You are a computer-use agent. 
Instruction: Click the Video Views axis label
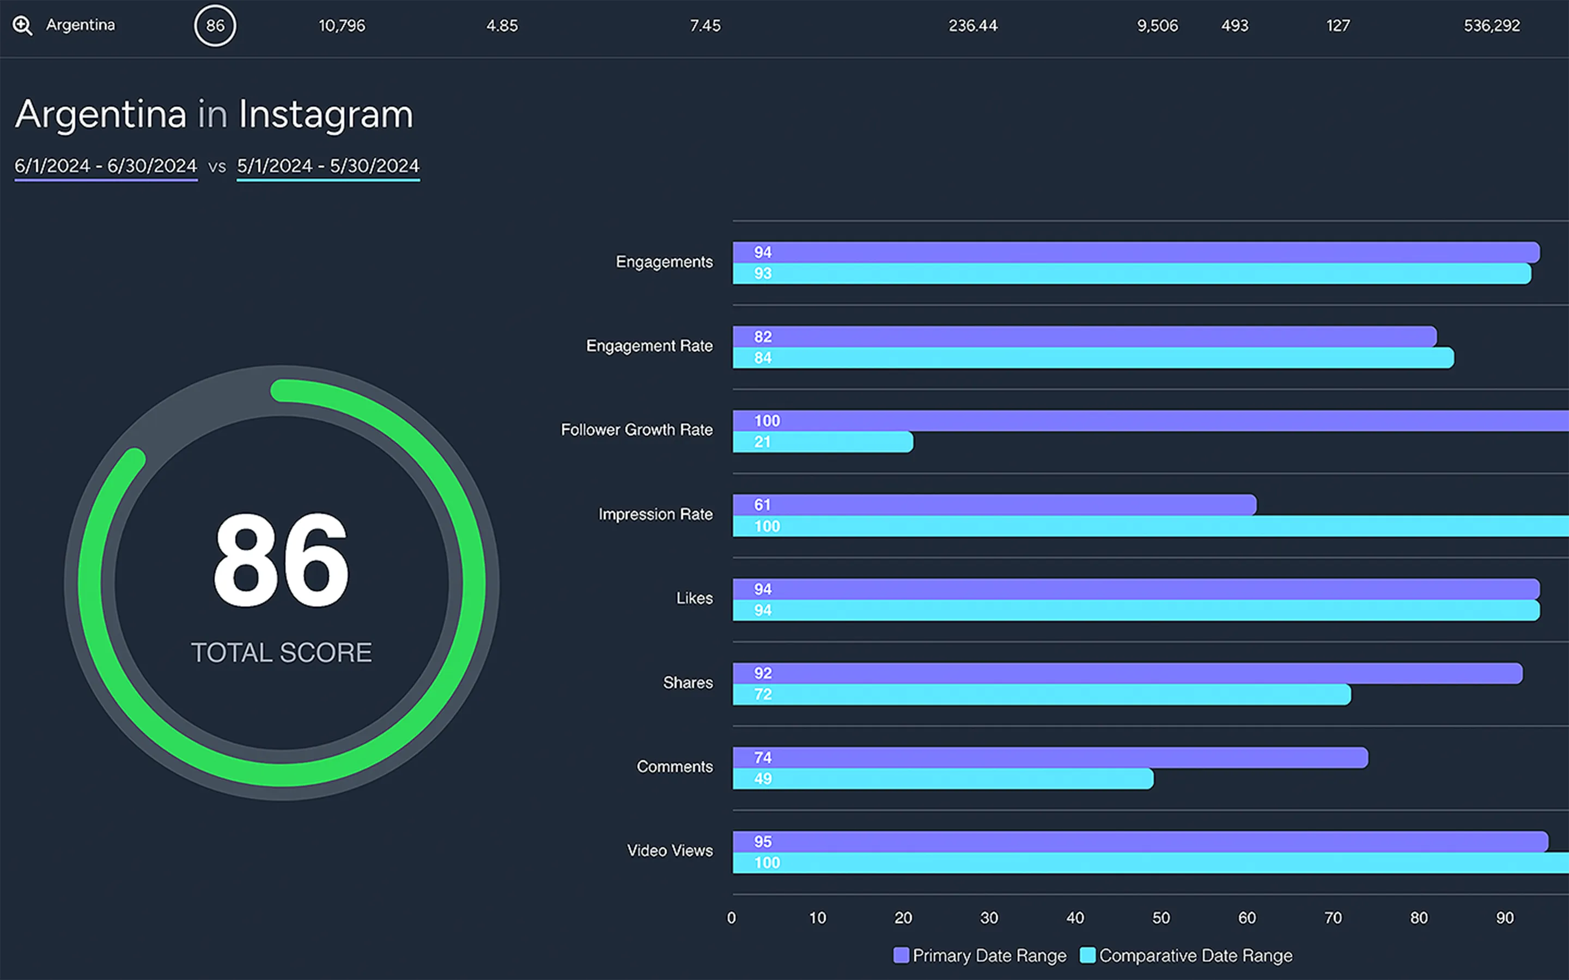[x=670, y=850]
